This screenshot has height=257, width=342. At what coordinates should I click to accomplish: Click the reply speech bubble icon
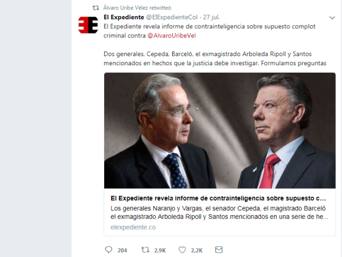tap(109, 250)
